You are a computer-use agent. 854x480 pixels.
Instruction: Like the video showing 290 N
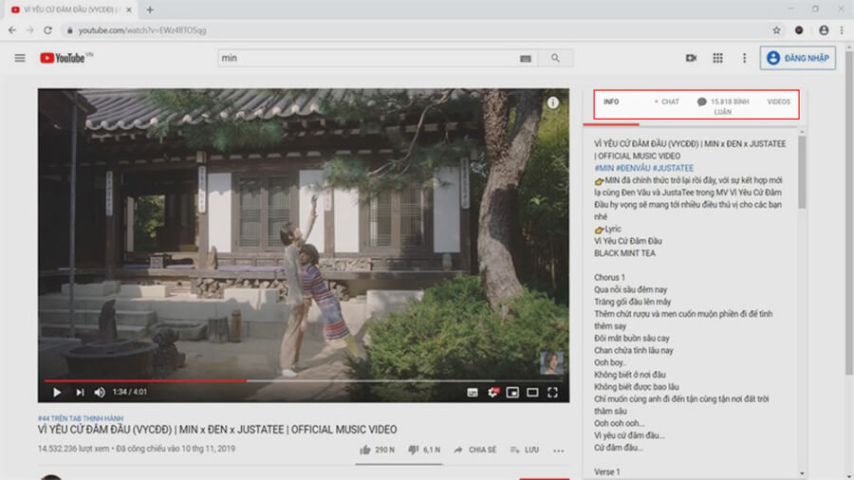377,450
